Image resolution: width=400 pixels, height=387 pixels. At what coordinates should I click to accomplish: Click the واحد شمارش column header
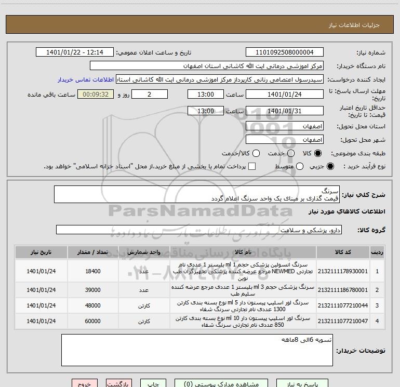pyautogui.click(x=144, y=252)
